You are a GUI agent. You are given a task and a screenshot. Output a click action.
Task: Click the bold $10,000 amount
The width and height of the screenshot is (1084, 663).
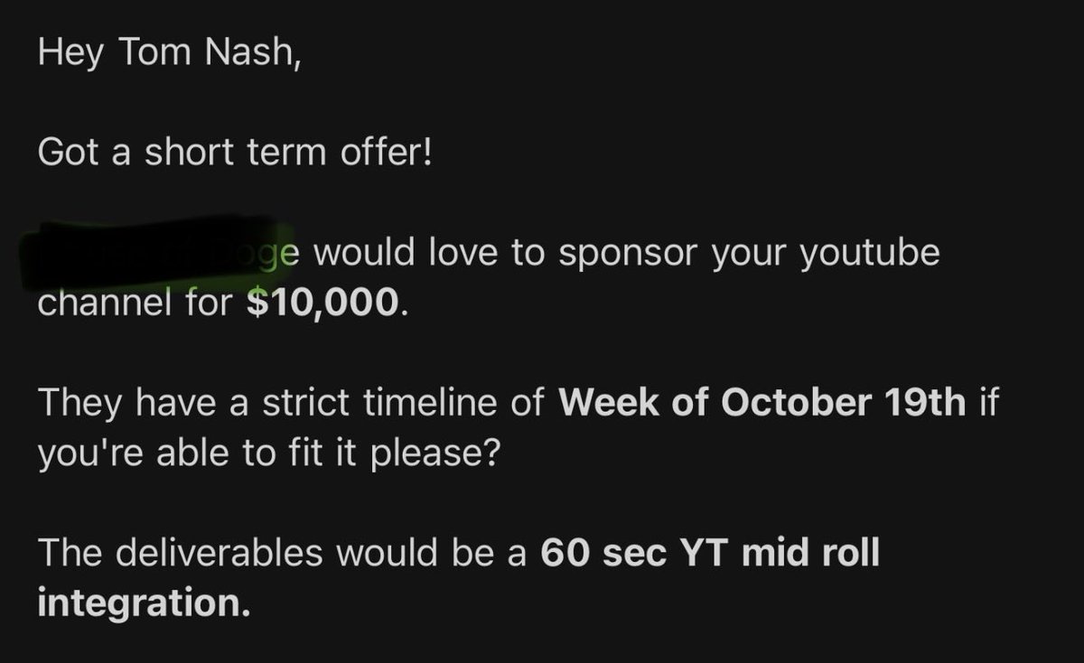pyautogui.click(x=322, y=304)
